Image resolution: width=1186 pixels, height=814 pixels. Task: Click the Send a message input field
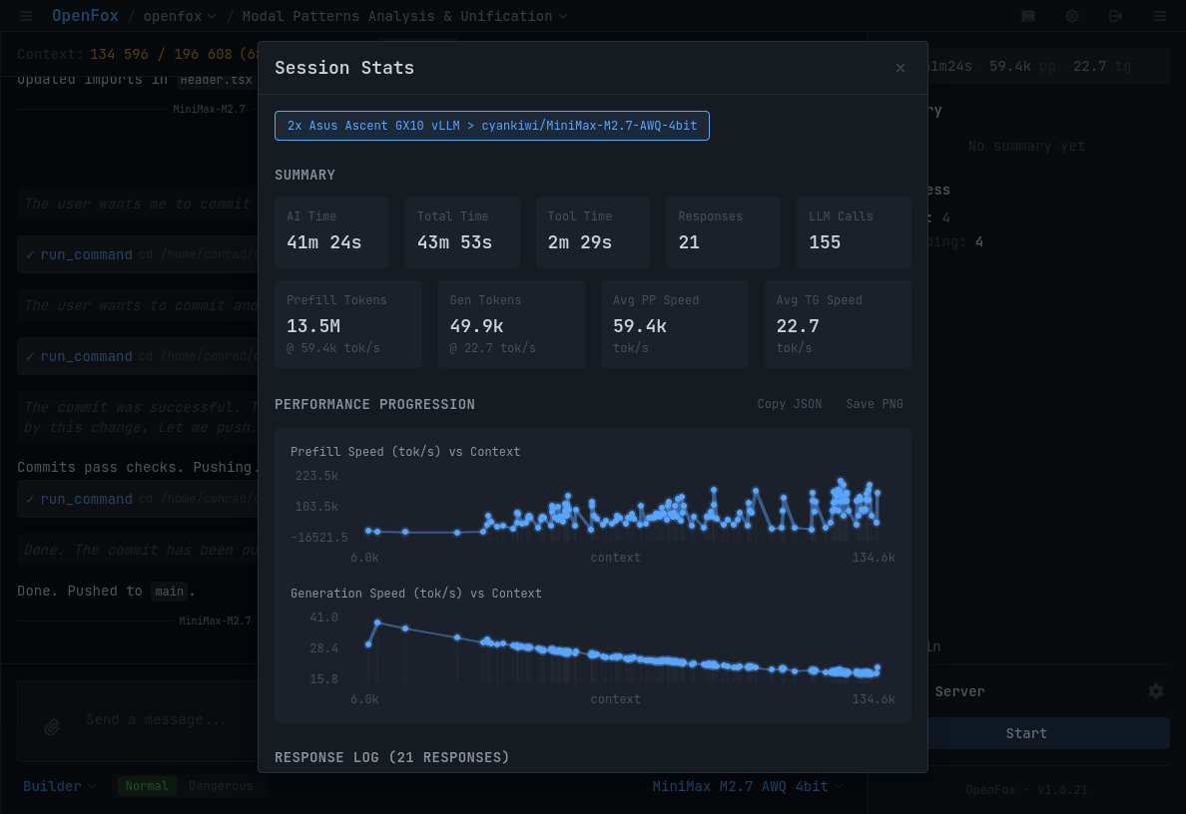pyautogui.click(x=156, y=719)
